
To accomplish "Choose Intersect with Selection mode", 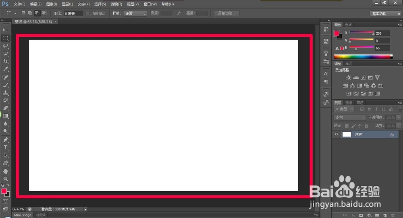I will click(x=44, y=13).
